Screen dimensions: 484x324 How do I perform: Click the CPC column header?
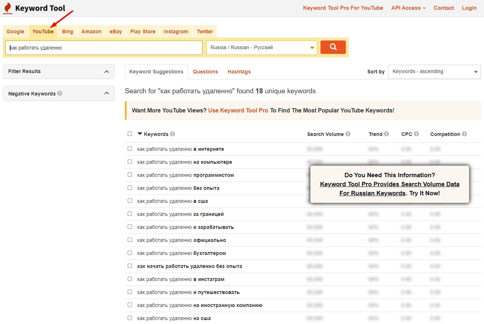pyautogui.click(x=407, y=134)
